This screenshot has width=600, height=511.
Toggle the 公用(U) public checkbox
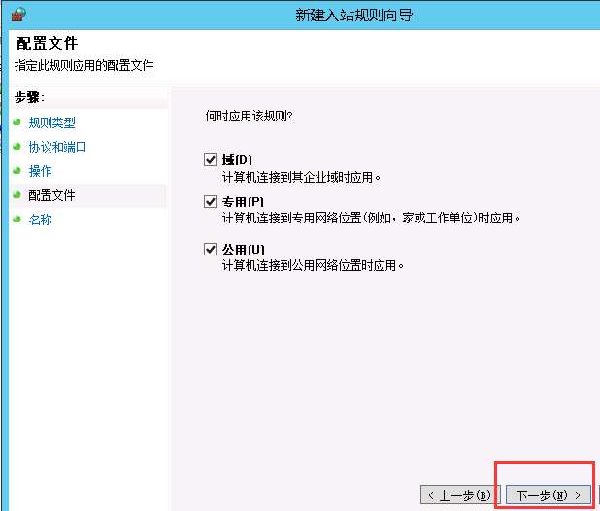210,249
